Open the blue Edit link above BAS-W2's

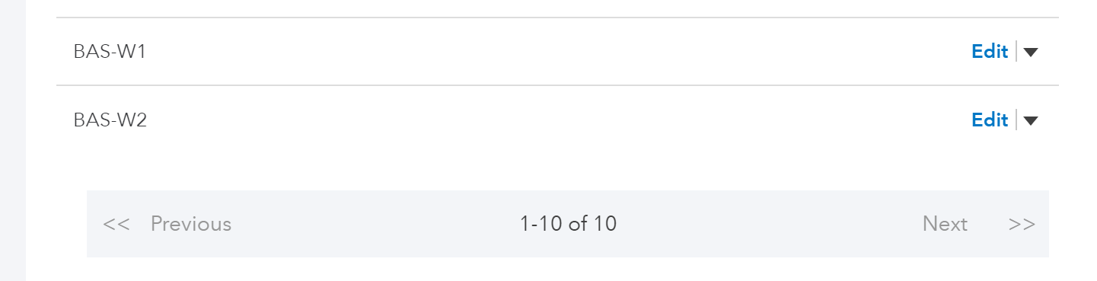point(990,51)
